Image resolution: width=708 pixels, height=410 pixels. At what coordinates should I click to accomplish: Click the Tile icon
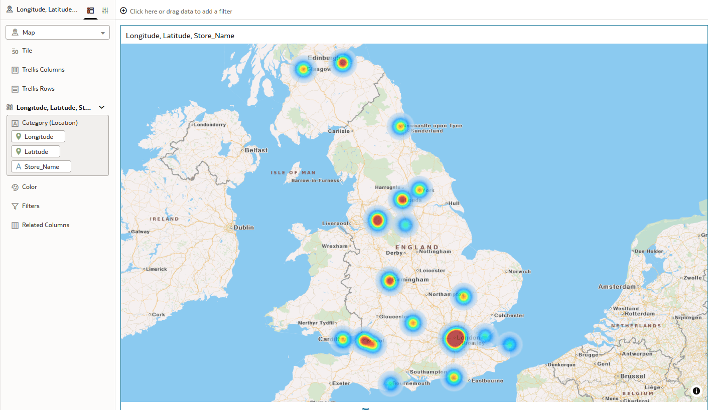coord(15,51)
